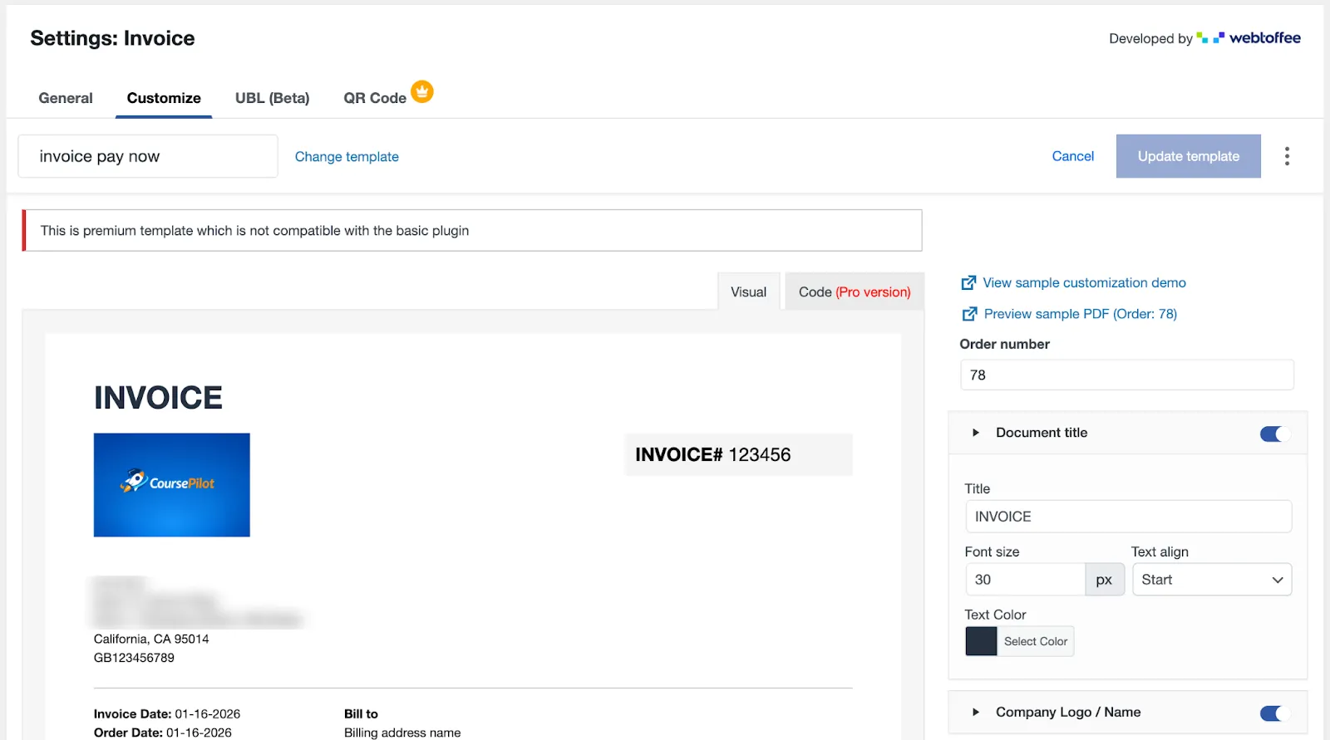
Task: Click the px unit label
Action: [1104, 580]
